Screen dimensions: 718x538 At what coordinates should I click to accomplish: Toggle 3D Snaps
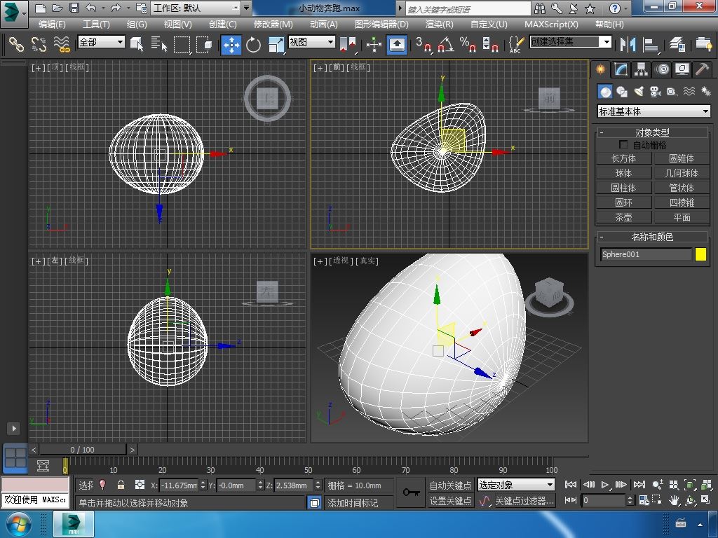tap(424, 44)
